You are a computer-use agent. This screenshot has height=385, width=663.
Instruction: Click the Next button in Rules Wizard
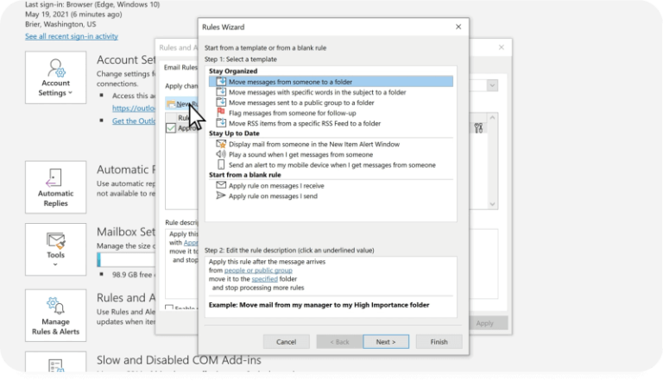click(386, 342)
